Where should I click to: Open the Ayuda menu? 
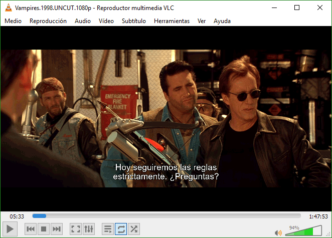coord(222,21)
